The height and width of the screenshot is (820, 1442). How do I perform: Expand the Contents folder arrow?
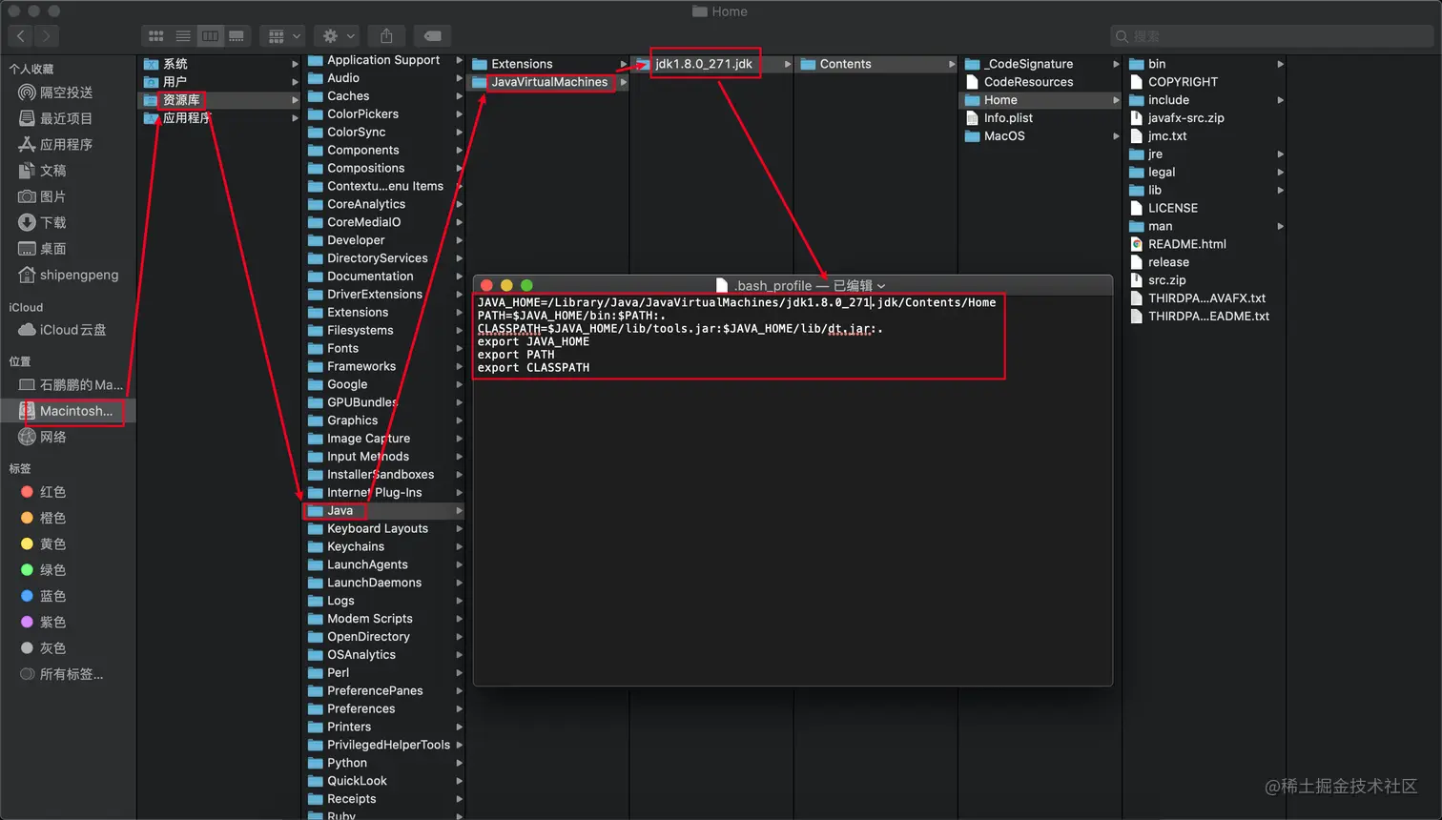tap(952, 64)
